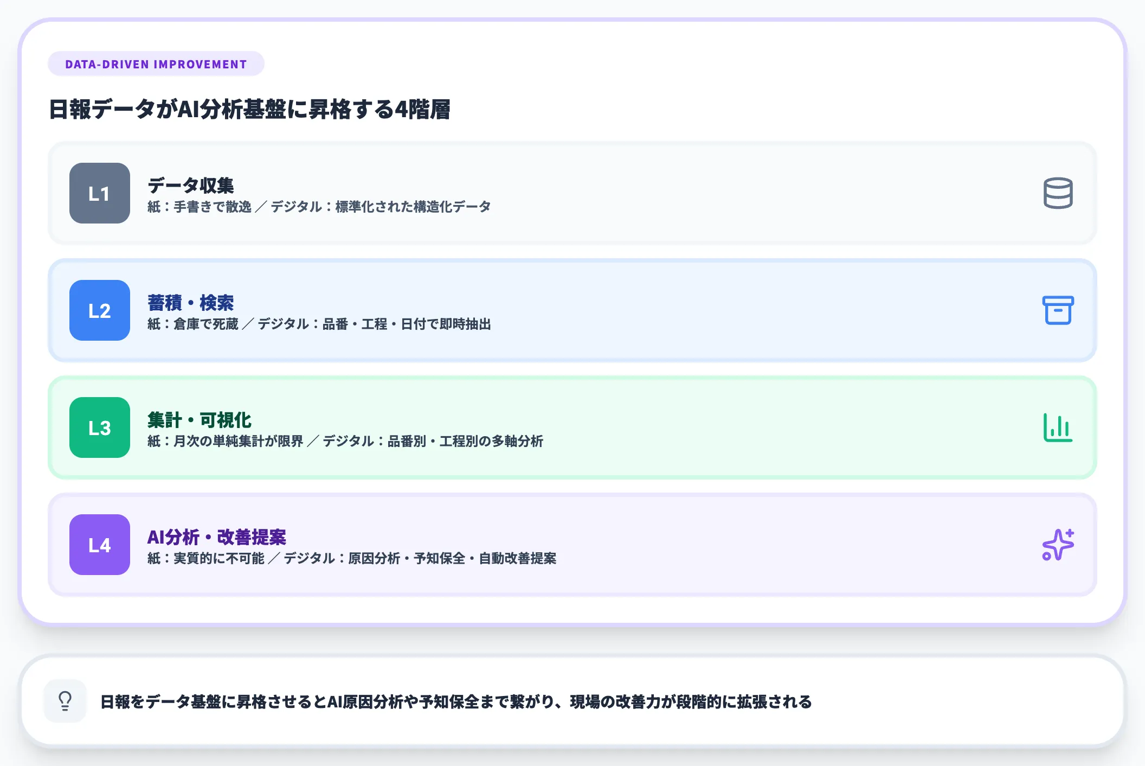Image resolution: width=1145 pixels, height=766 pixels.
Task: Click the purple L4 level badge
Action: (99, 546)
